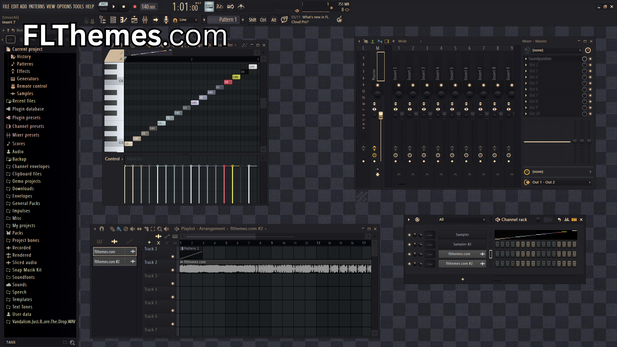This screenshot has width=617, height=347.
Task: Open the ADD menu
Action: tap(23, 6)
